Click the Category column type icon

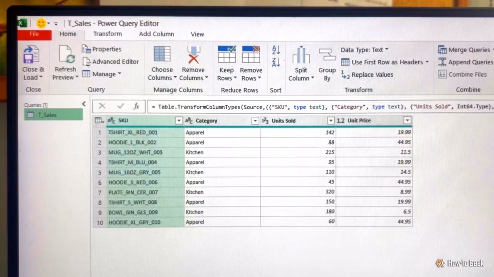click(x=189, y=121)
